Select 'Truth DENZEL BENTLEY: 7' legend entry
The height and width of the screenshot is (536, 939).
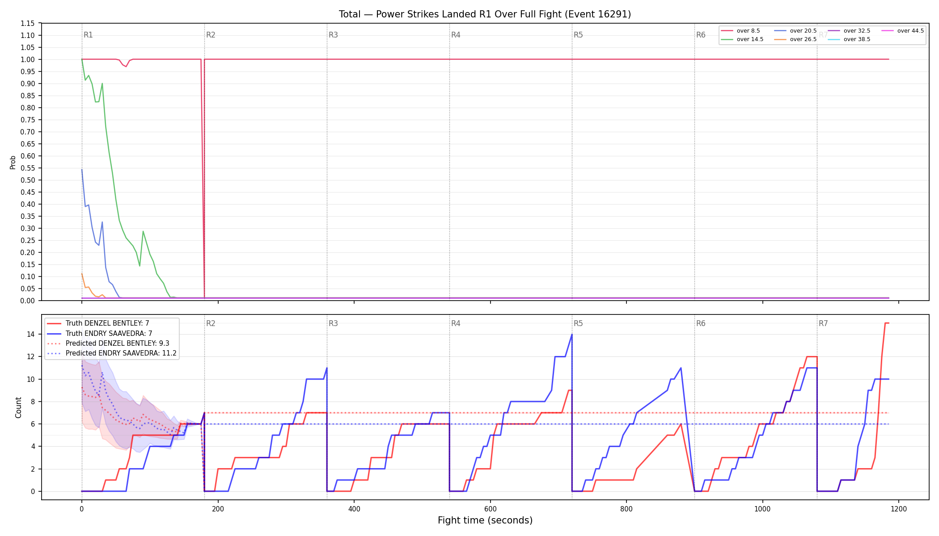(x=98, y=323)
